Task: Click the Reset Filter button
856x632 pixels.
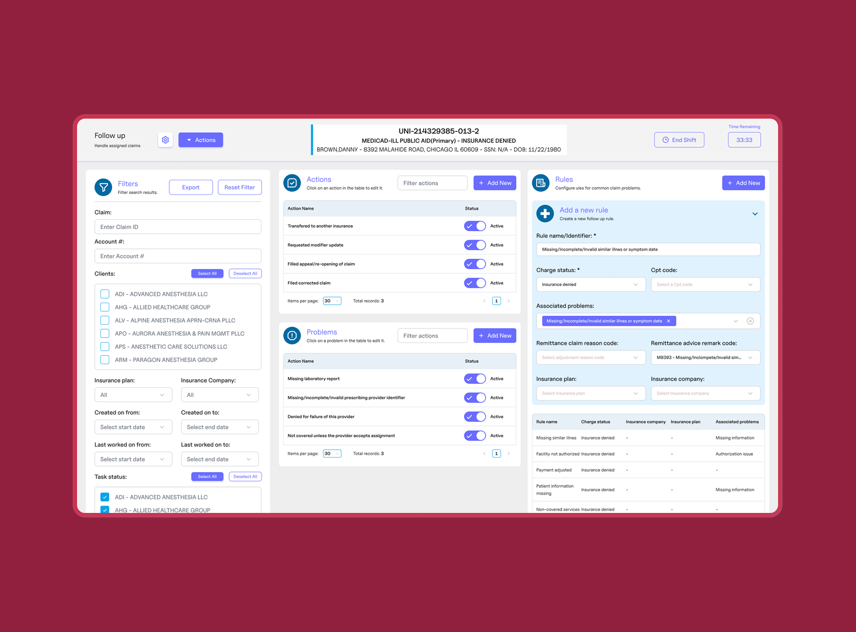Action: point(240,187)
